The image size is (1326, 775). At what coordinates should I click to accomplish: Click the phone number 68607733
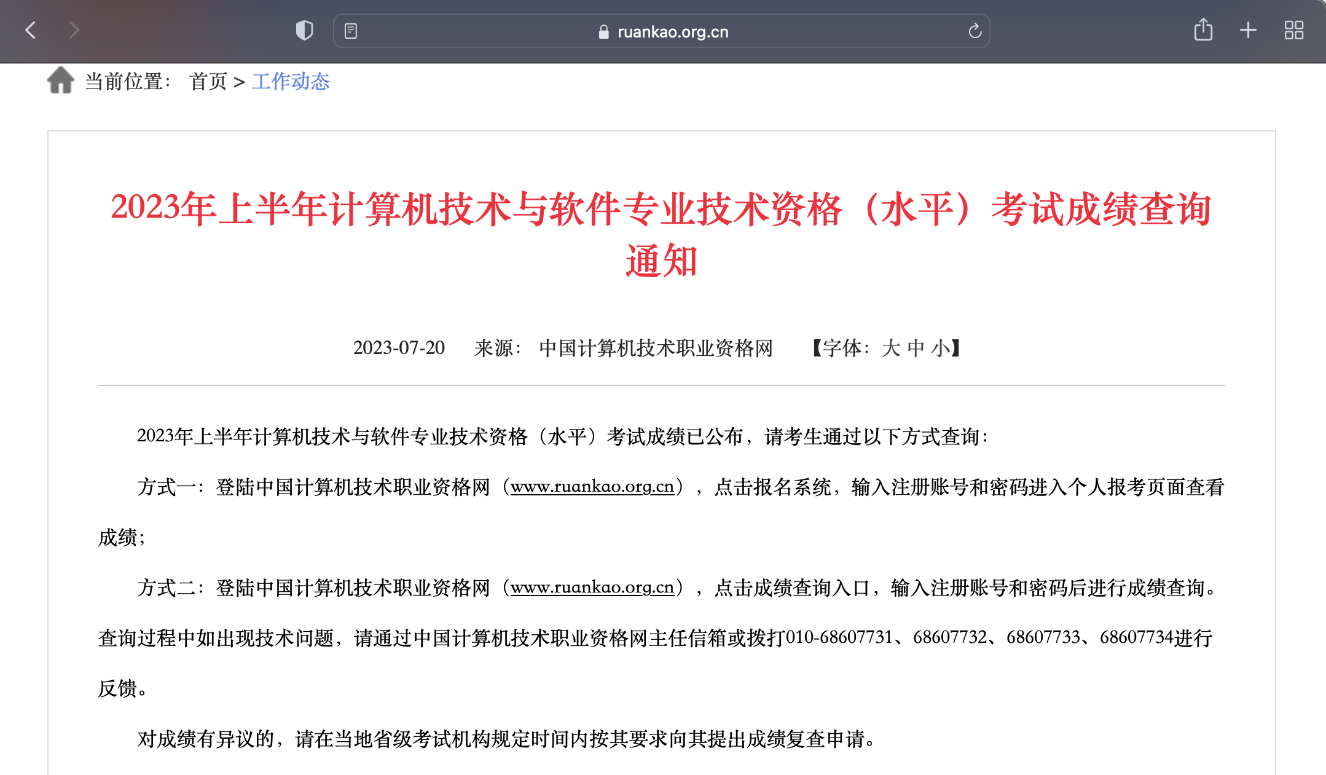pyautogui.click(x=1043, y=637)
